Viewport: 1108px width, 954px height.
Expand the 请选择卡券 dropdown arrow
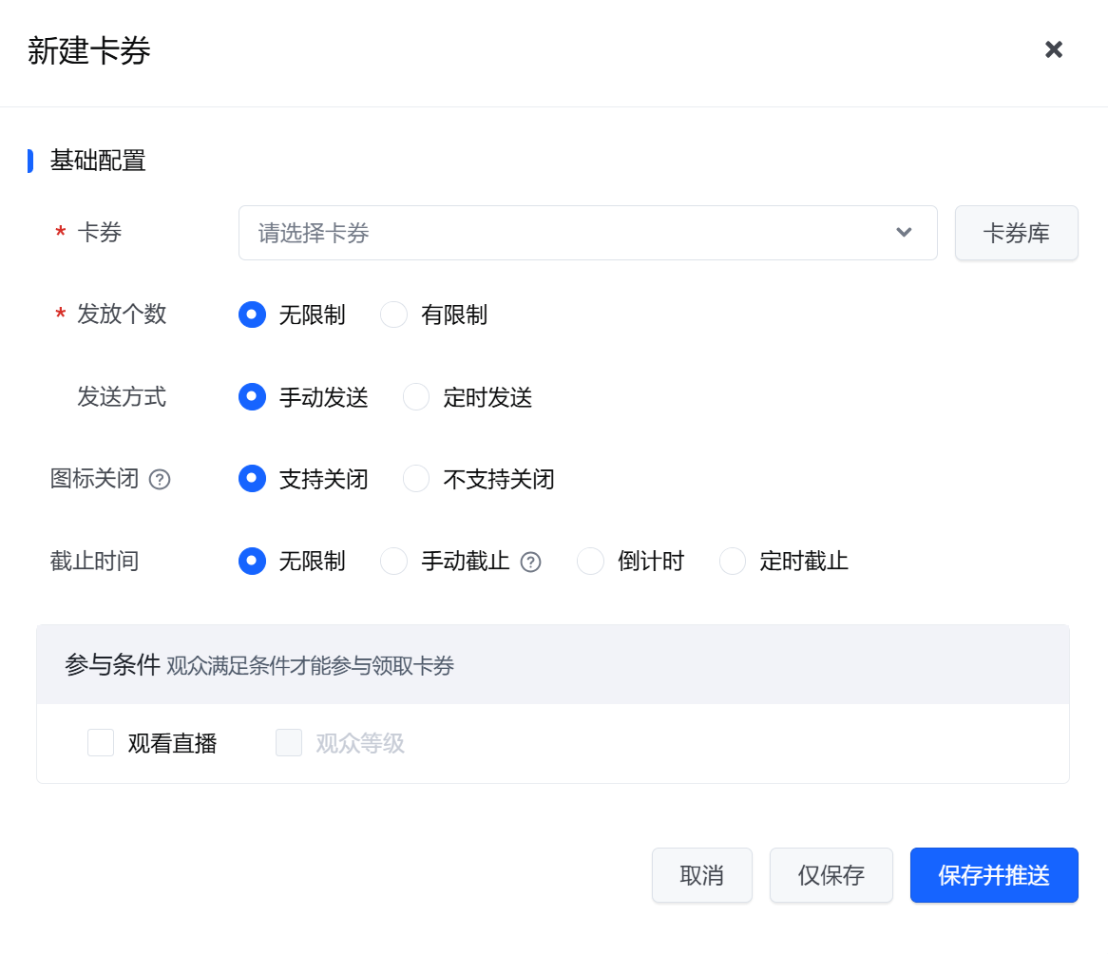(904, 233)
